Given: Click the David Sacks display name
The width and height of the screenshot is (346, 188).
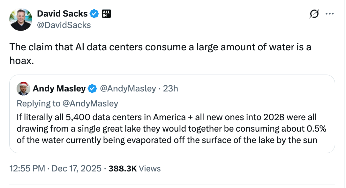Looking at the screenshot, I should (62, 14).
